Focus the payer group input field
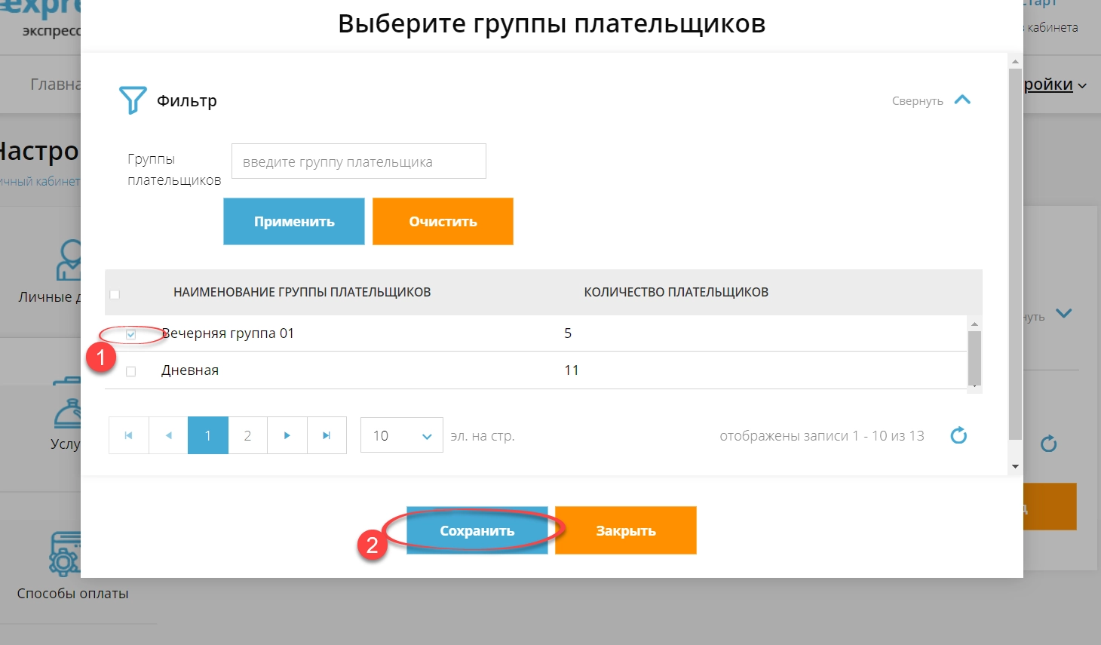Image resolution: width=1101 pixels, height=645 pixels. [359, 161]
